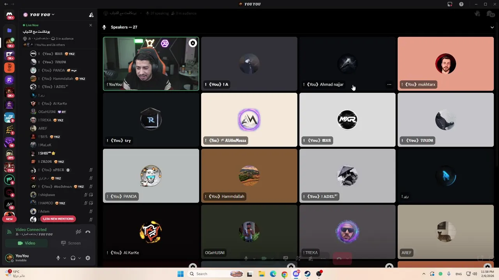The image size is (499, 280).
Task: Open AREF in participant list
Action: tap(62, 128)
